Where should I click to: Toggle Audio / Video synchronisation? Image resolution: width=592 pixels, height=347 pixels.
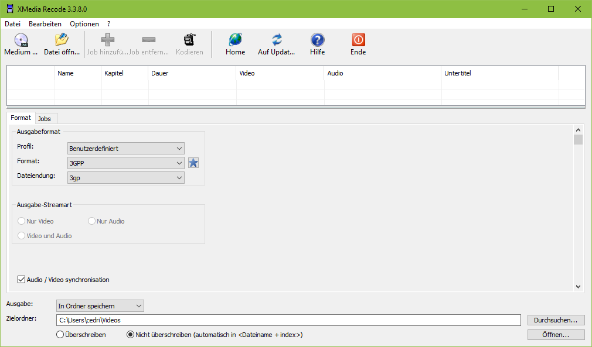(x=21, y=279)
